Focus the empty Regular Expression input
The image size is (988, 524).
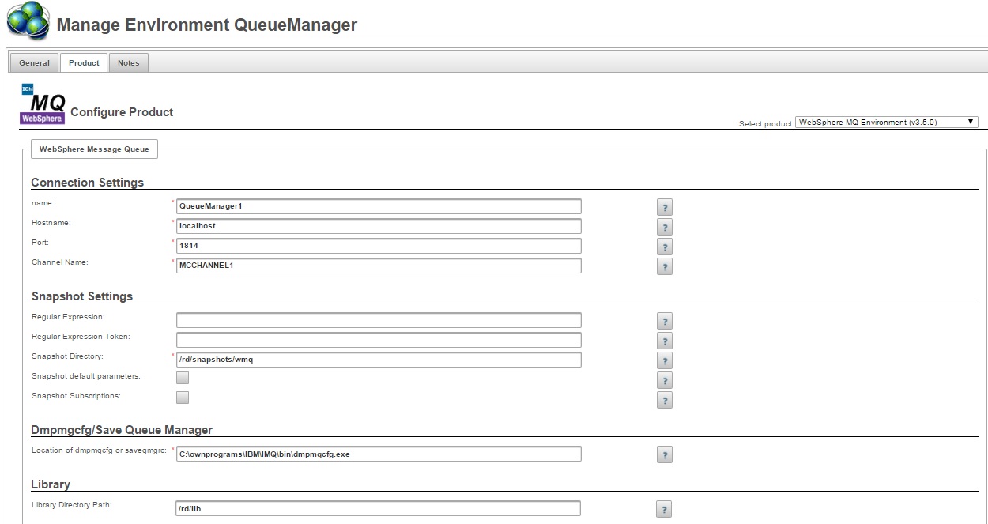[379, 320]
